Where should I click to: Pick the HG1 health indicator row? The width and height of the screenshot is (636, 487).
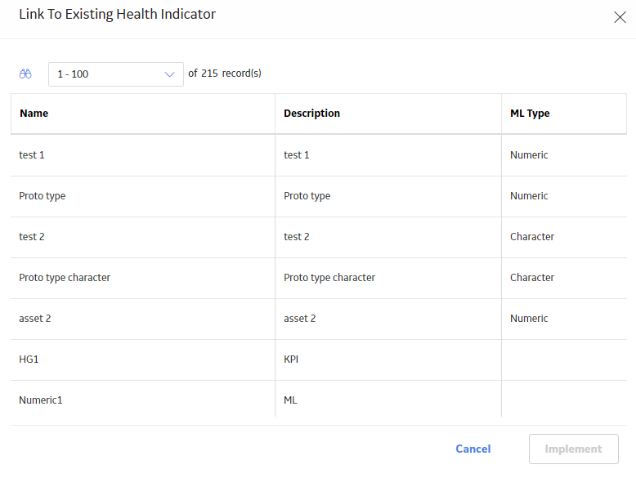(x=318, y=360)
